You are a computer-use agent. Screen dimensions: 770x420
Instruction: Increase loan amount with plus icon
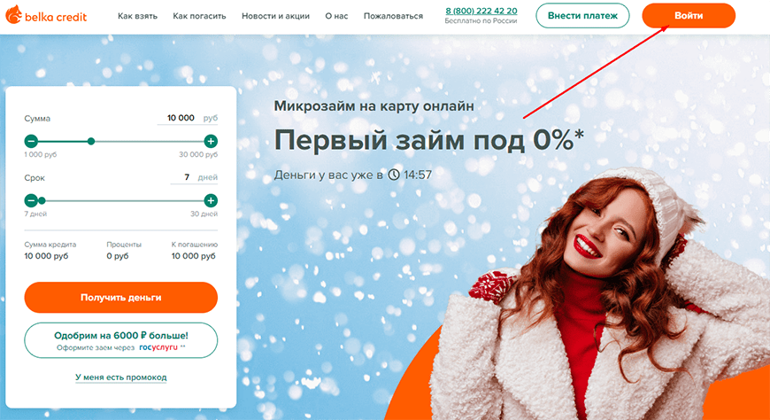(211, 142)
